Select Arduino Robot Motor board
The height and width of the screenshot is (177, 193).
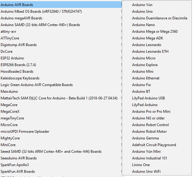[x=157, y=132]
